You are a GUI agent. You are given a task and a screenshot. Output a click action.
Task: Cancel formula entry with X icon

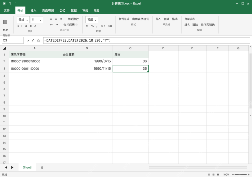tap(28, 40)
